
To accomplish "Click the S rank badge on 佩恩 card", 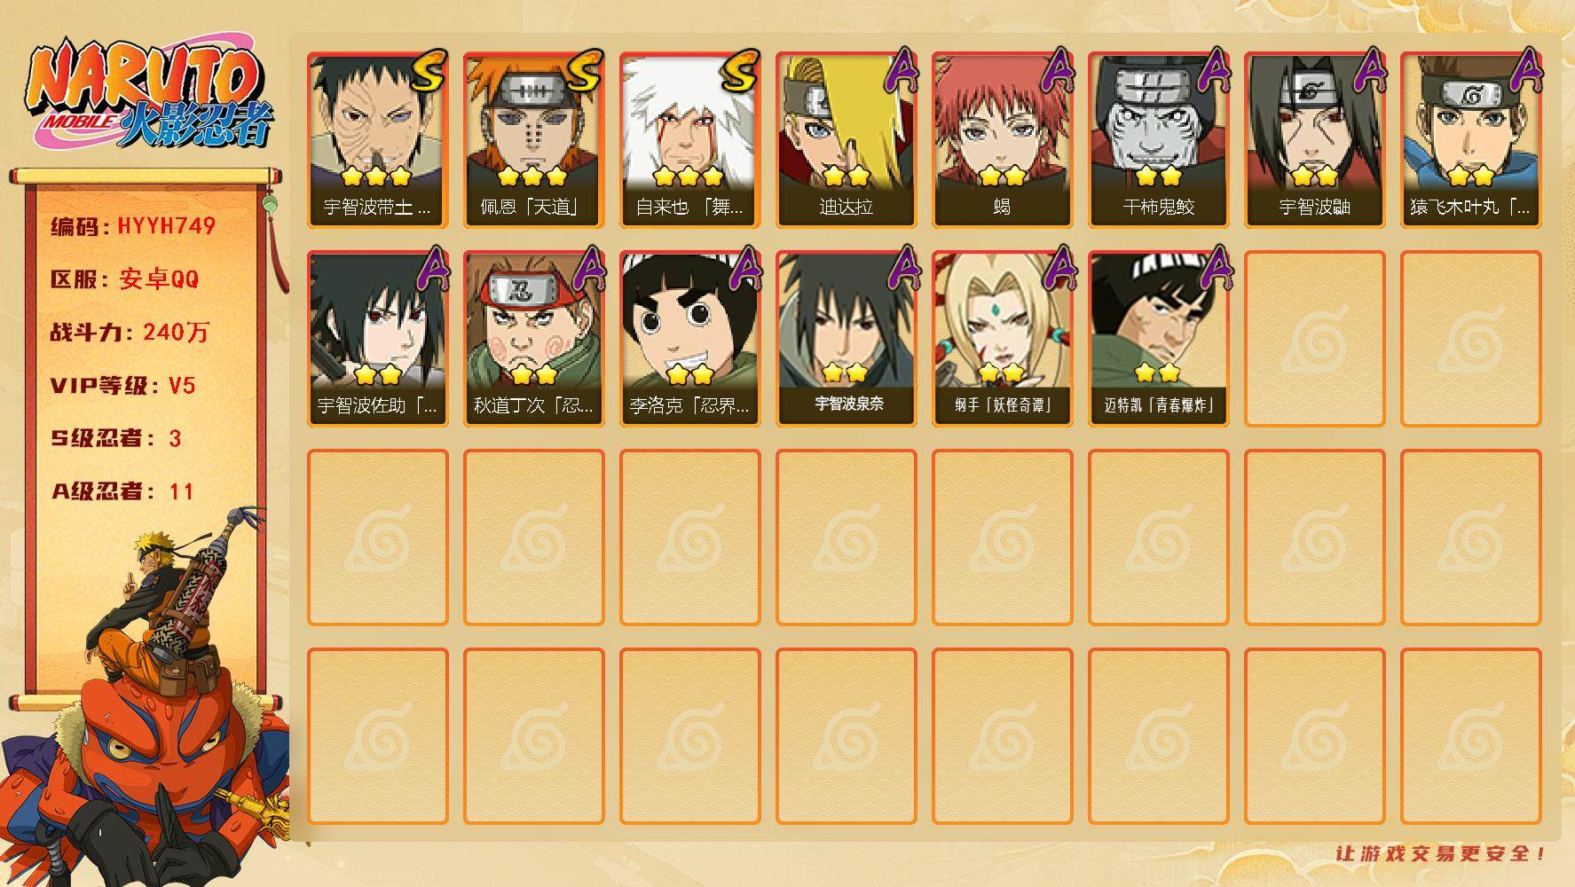I will pos(583,71).
